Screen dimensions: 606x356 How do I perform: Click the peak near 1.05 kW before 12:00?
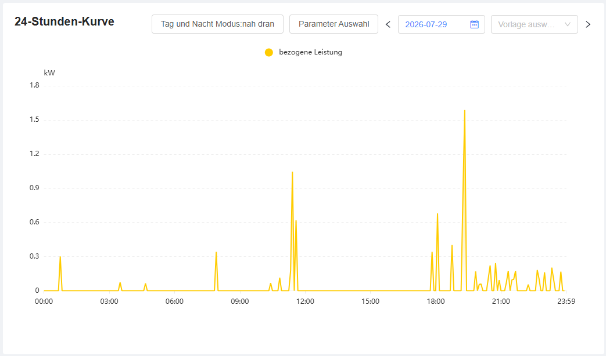point(292,172)
